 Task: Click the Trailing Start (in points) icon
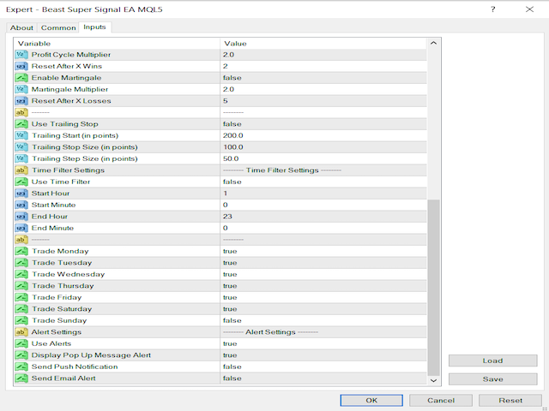[x=21, y=135]
